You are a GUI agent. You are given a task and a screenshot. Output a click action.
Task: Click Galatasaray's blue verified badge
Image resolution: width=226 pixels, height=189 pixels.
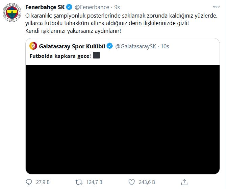coord(110,46)
